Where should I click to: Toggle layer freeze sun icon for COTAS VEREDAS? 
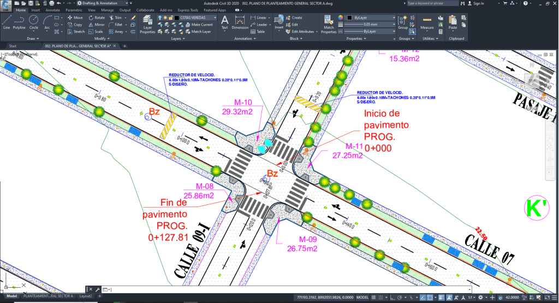click(165, 17)
